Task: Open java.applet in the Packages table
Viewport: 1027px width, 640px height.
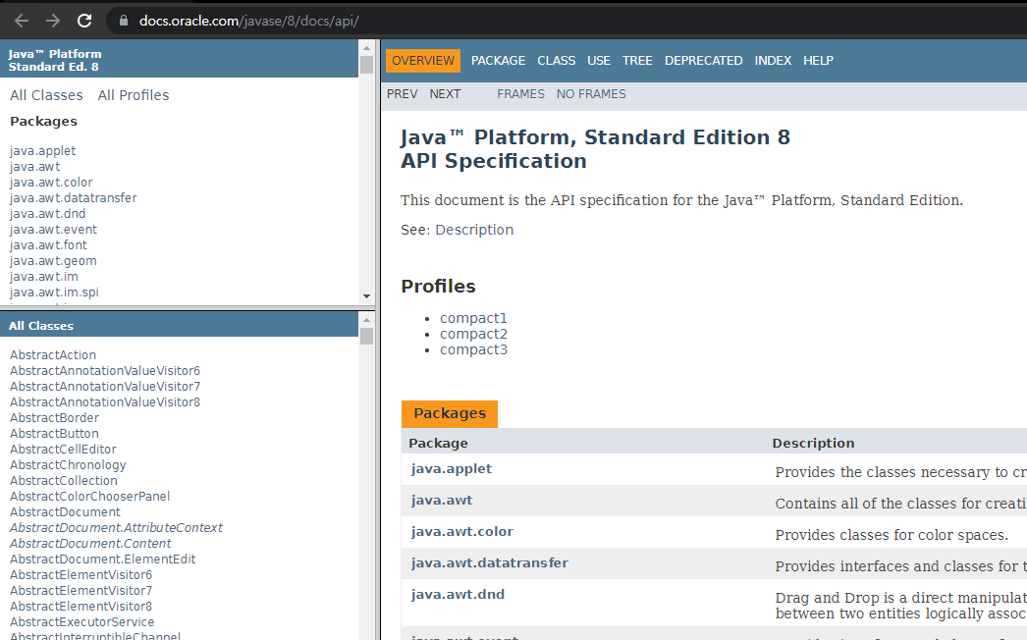Action: point(452,469)
